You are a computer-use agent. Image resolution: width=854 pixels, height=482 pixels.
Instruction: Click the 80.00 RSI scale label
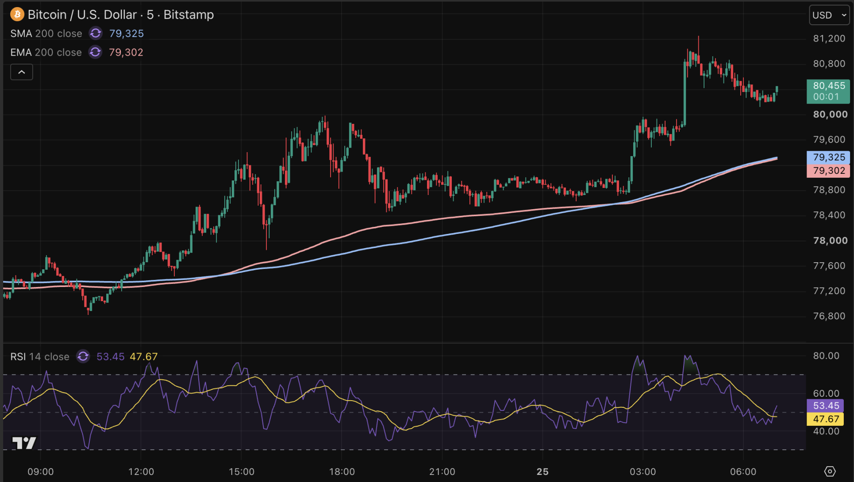tap(826, 356)
